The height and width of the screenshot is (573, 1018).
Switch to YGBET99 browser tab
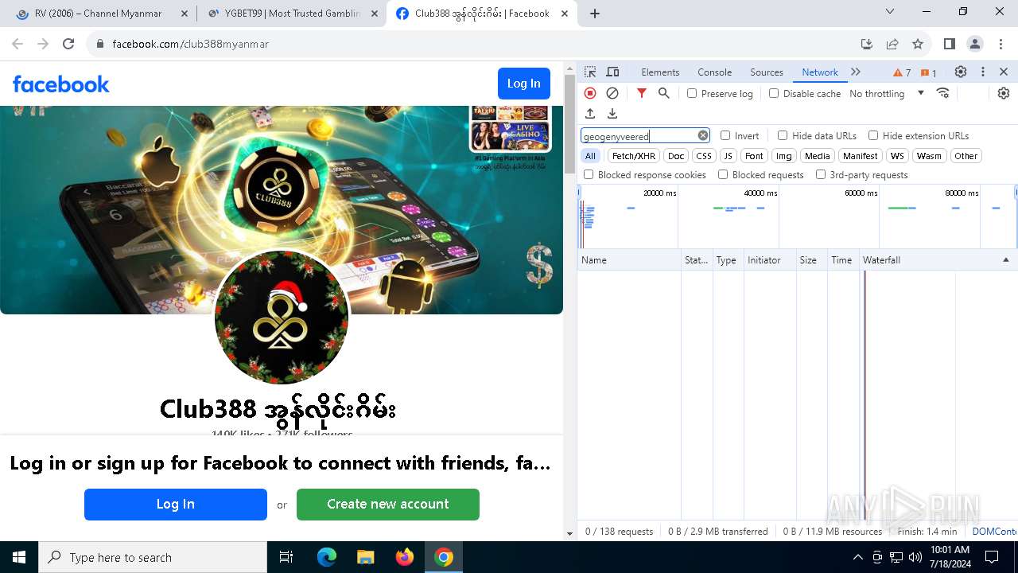pos(293,14)
